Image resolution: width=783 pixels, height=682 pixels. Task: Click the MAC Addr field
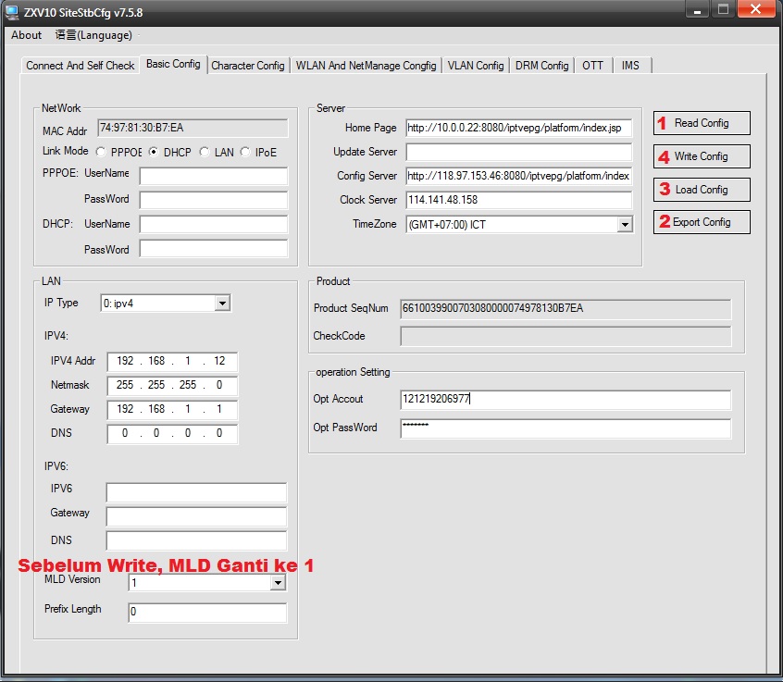pos(193,128)
